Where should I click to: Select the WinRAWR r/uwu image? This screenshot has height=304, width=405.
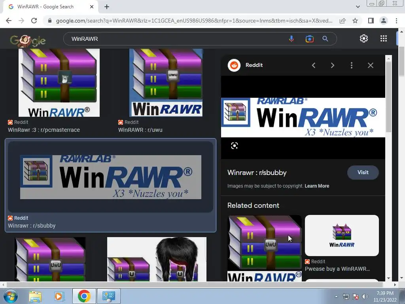coord(166,83)
